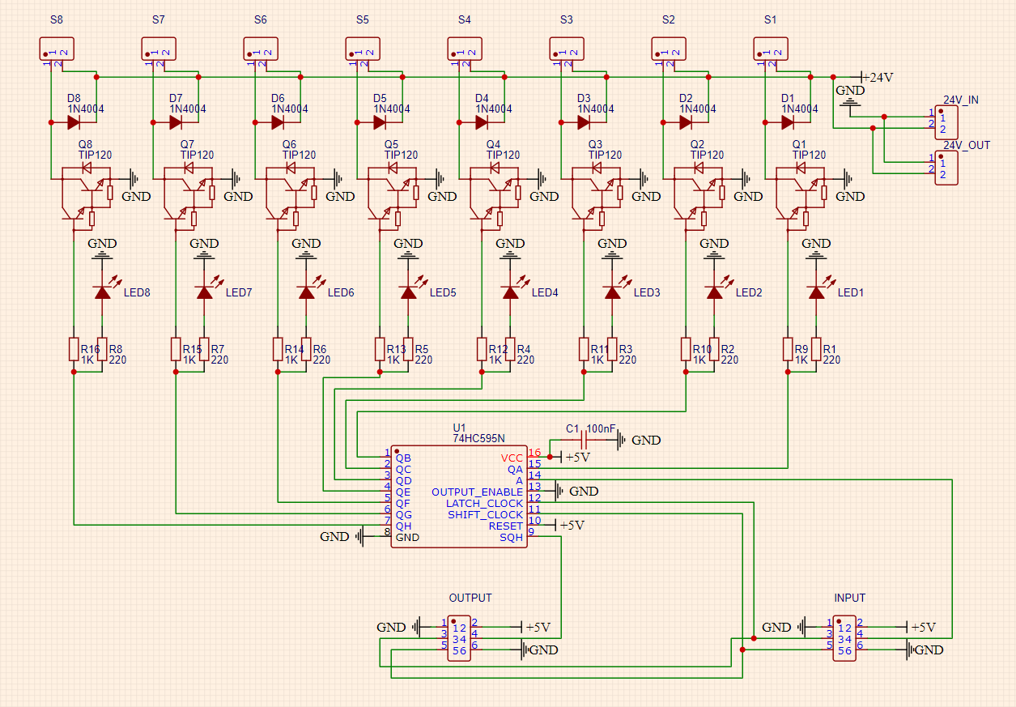Click the R16 1K resistor symbol

(73, 349)
